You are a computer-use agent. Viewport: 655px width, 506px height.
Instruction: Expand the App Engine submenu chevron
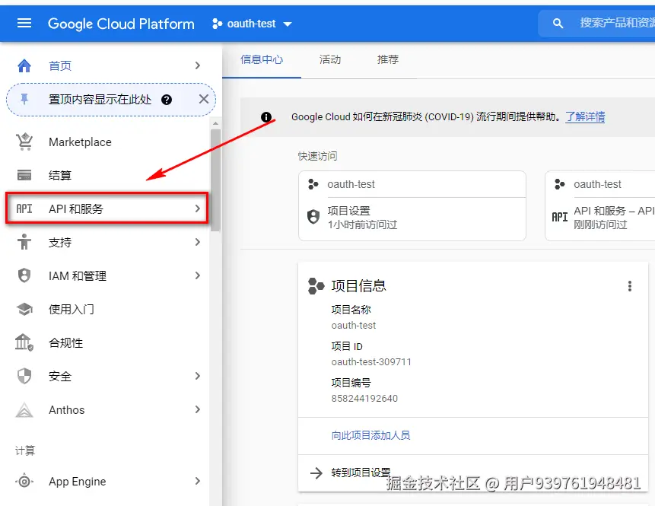click(x=198, y=482)
